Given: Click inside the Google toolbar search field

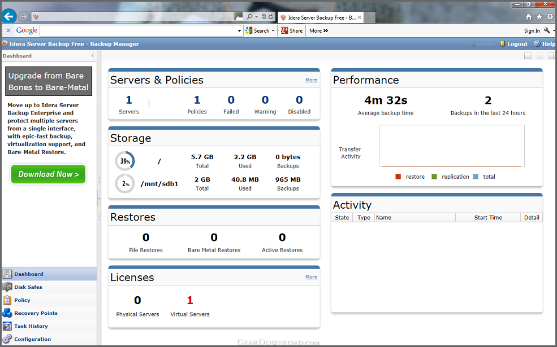Looking at the screenshot, I should [x=139, y=31].
